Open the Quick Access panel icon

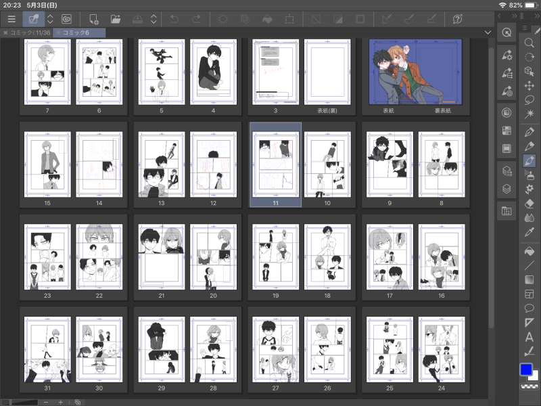pos(507,32)
